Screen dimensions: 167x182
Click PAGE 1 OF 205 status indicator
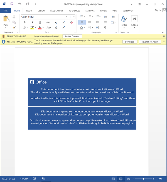[9, 179]
